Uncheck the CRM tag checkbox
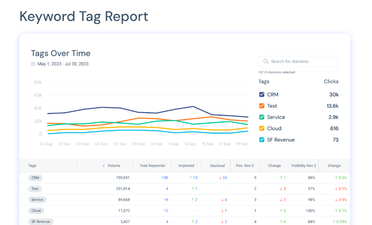The image size is (372, 225). 262,95
